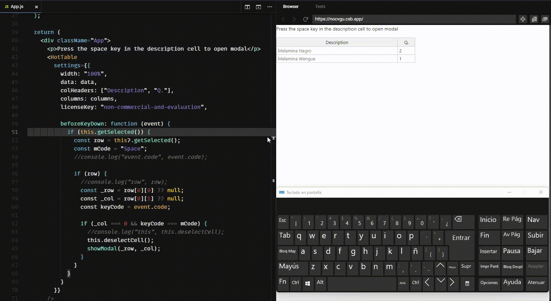Click the Av Pág key
The width and height of the screenshot is (551, 301).
click(512, 237)
